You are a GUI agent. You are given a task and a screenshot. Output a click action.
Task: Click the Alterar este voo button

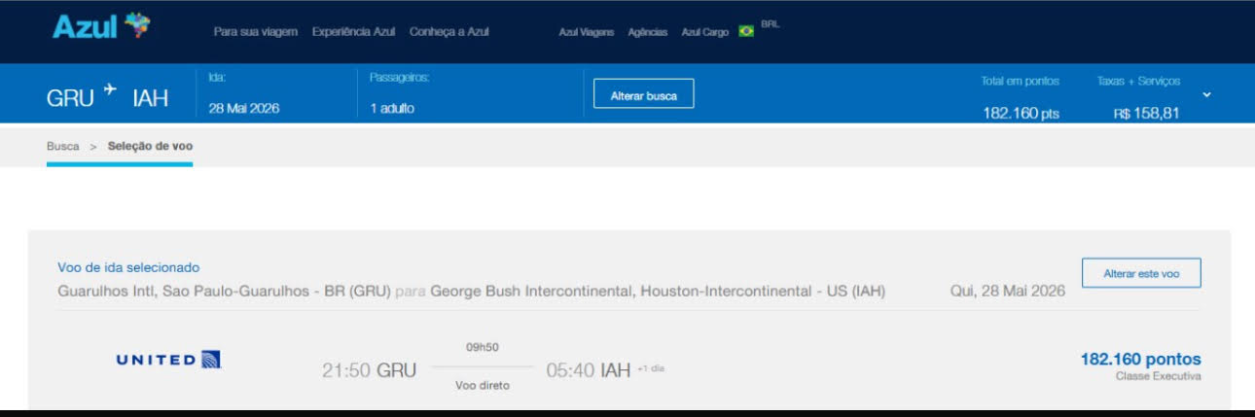(x=1141, y=274)
